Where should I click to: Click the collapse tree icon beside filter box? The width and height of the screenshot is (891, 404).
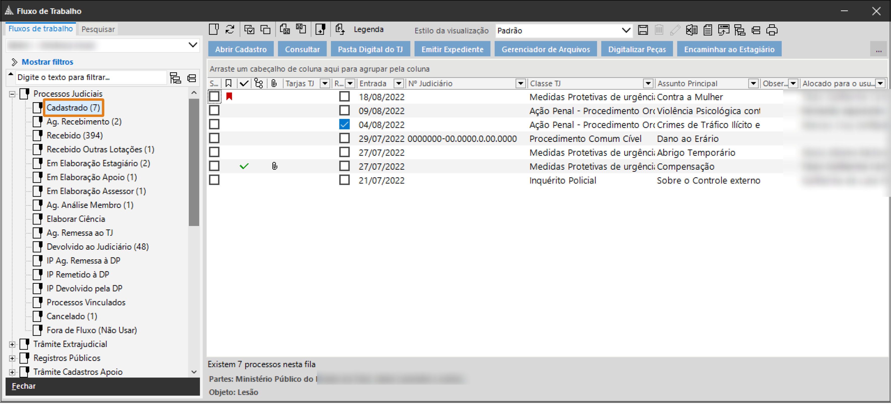click(192, 78)
